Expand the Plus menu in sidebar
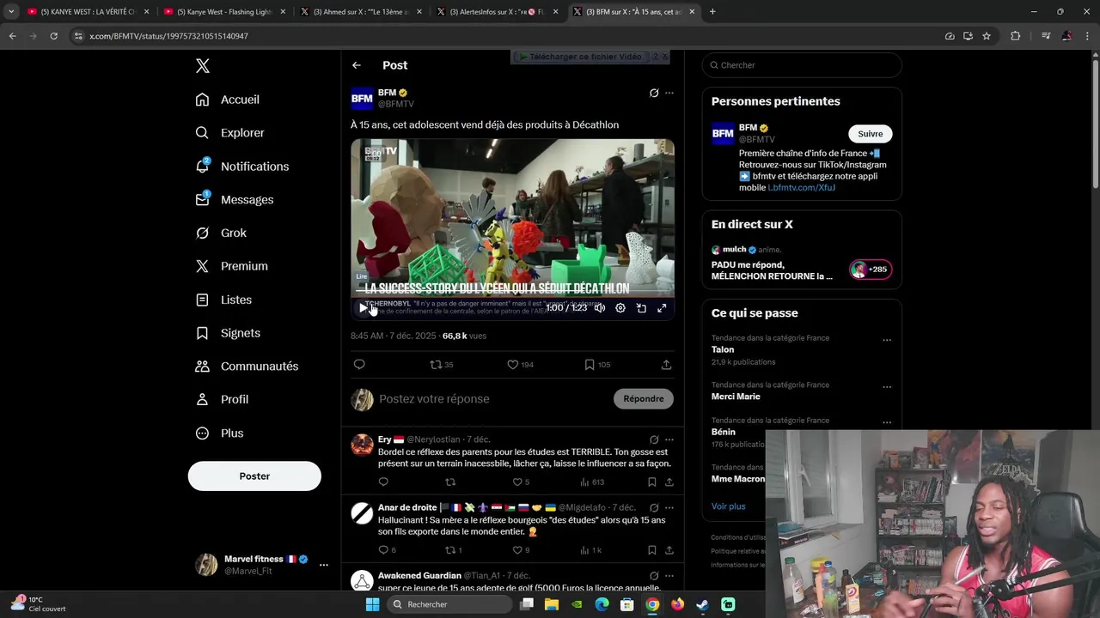Viewport: 1100px width, 618px height. (219, 433)
